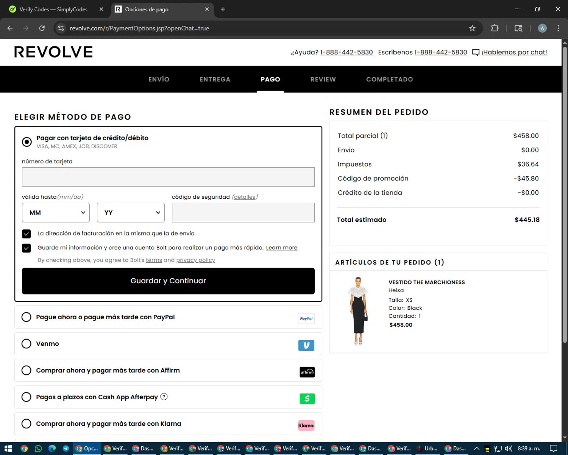Go to the ENTREGA checkout step

215,79
